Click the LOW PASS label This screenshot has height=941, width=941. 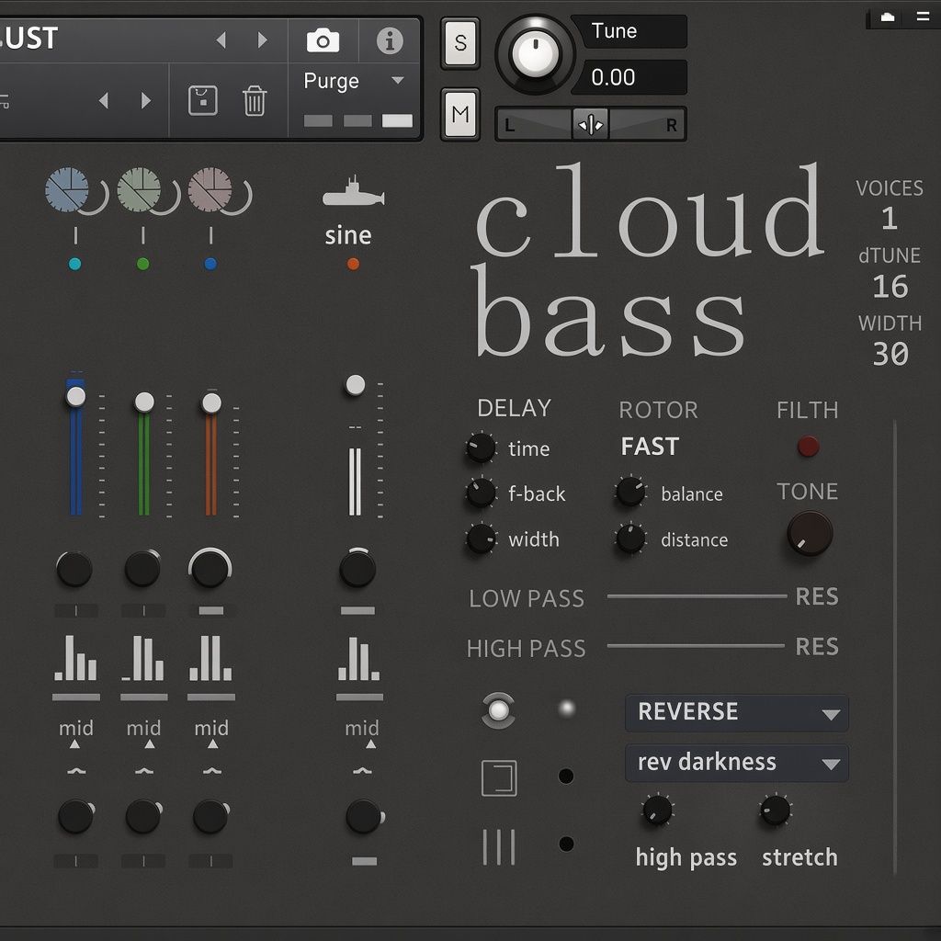point(527,598)
